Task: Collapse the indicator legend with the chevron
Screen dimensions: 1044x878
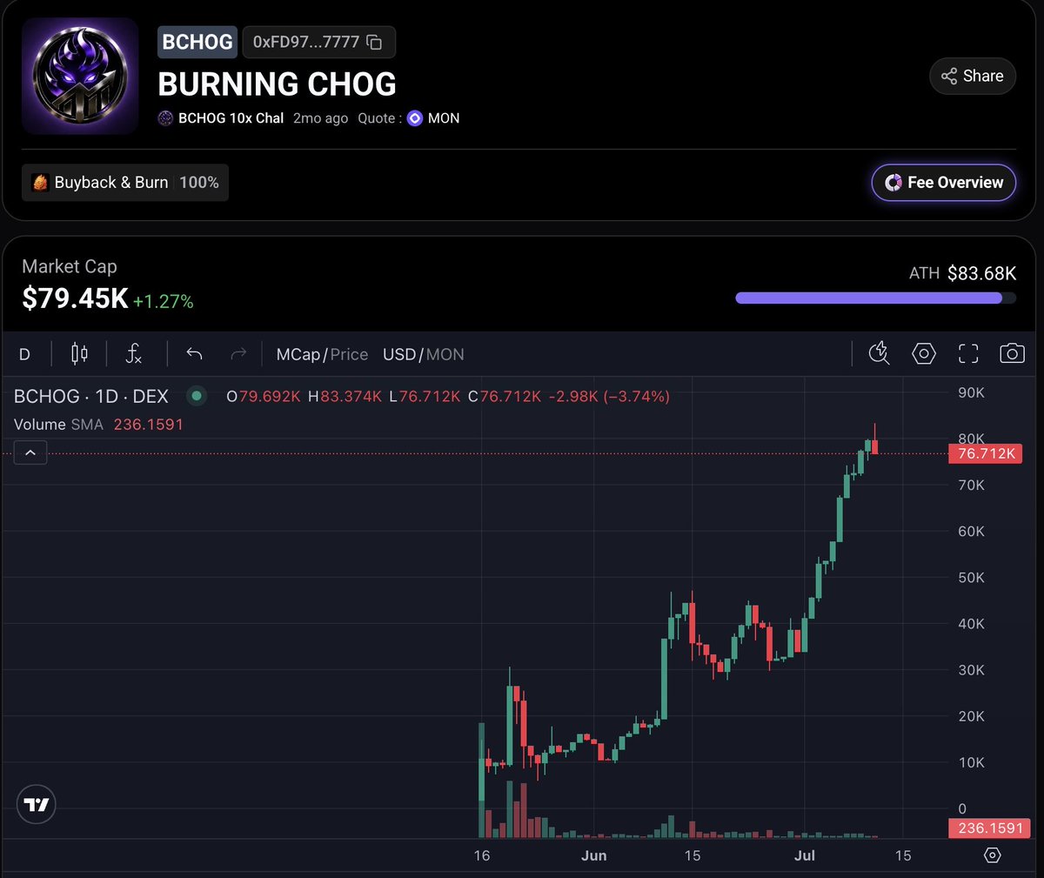Action: click(x=30, y=452)
